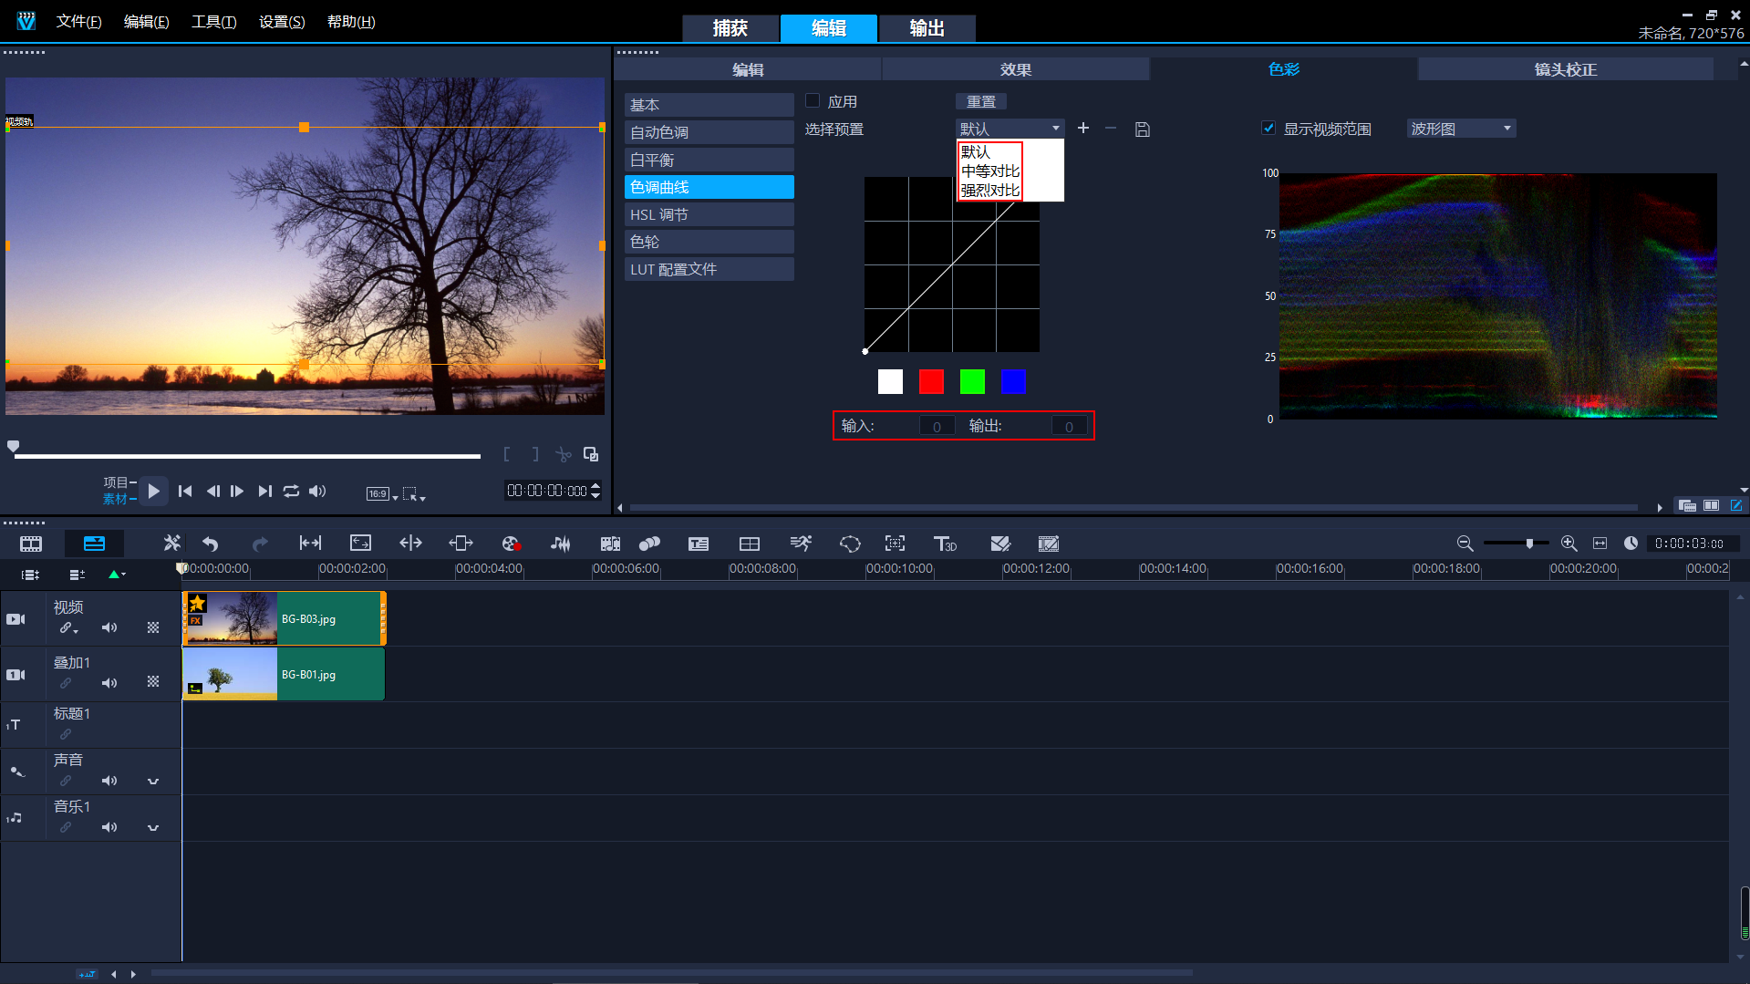Open the subtitle editor icon

pos(699,544)
